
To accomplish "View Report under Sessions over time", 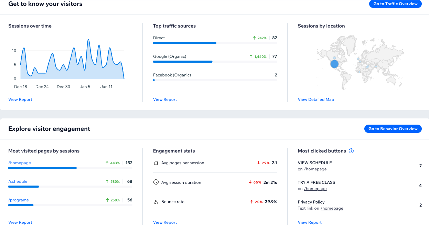I will 20,99.
